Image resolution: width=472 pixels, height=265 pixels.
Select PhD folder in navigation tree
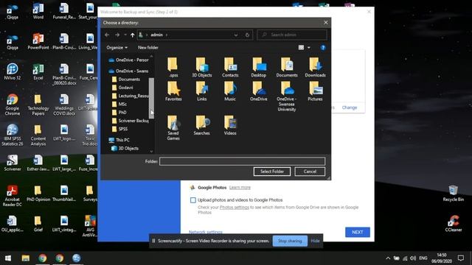[119, 113]
